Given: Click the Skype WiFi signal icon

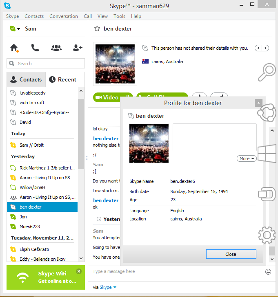Looking at the screenshot, I should pos(22,277).
